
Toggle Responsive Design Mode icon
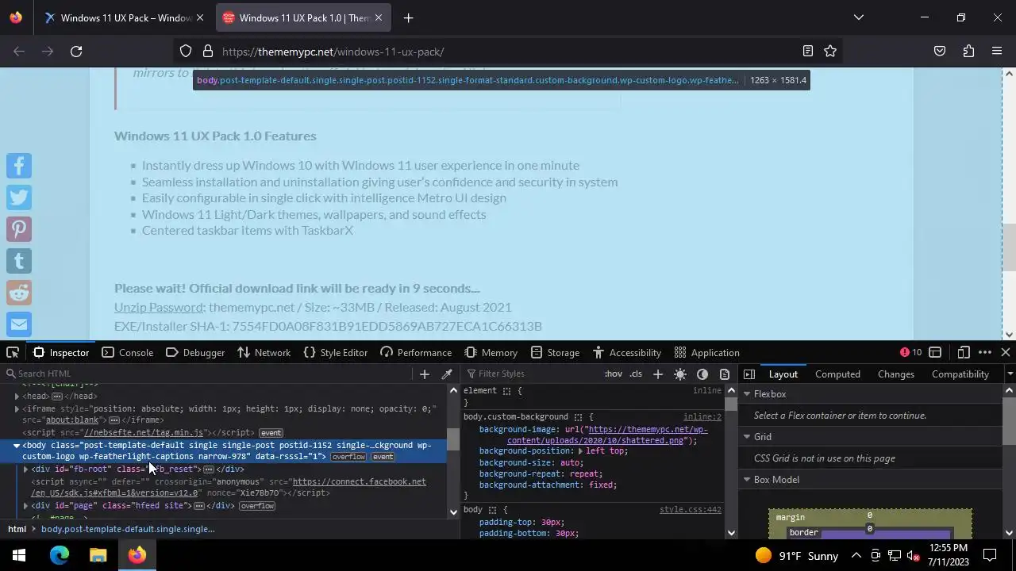964,352
